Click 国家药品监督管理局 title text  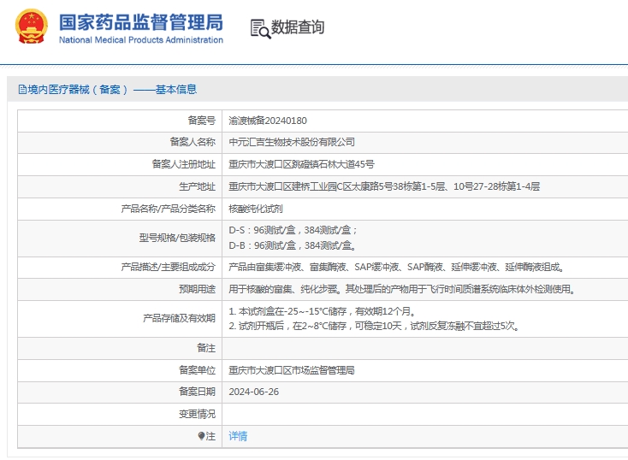pyautogui.click(x=141, y=22)
